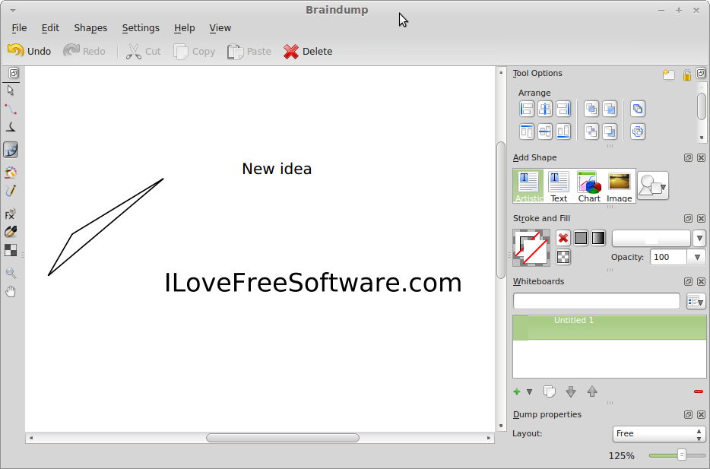The height and width of the screenshot is (469, 710).
Task: Align selected shapes to the bottom edge
Action: (x=563, y=132)
